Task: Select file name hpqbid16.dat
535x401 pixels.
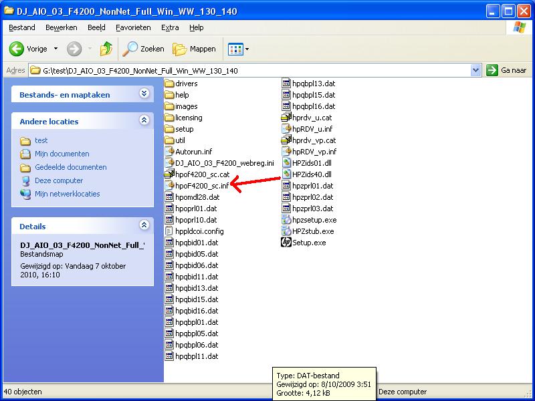Action: point(197,311)
